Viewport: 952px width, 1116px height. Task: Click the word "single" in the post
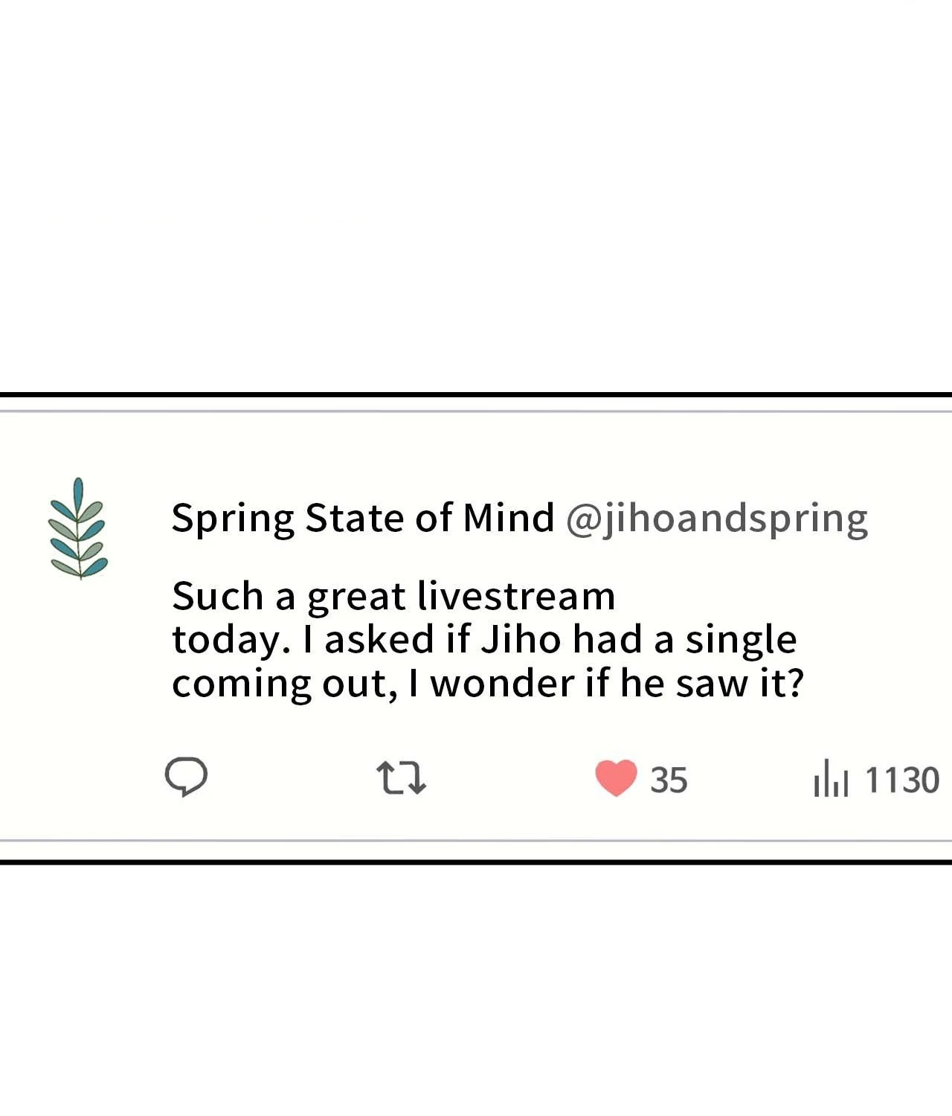pyautogui.click(x=740, y=641)
